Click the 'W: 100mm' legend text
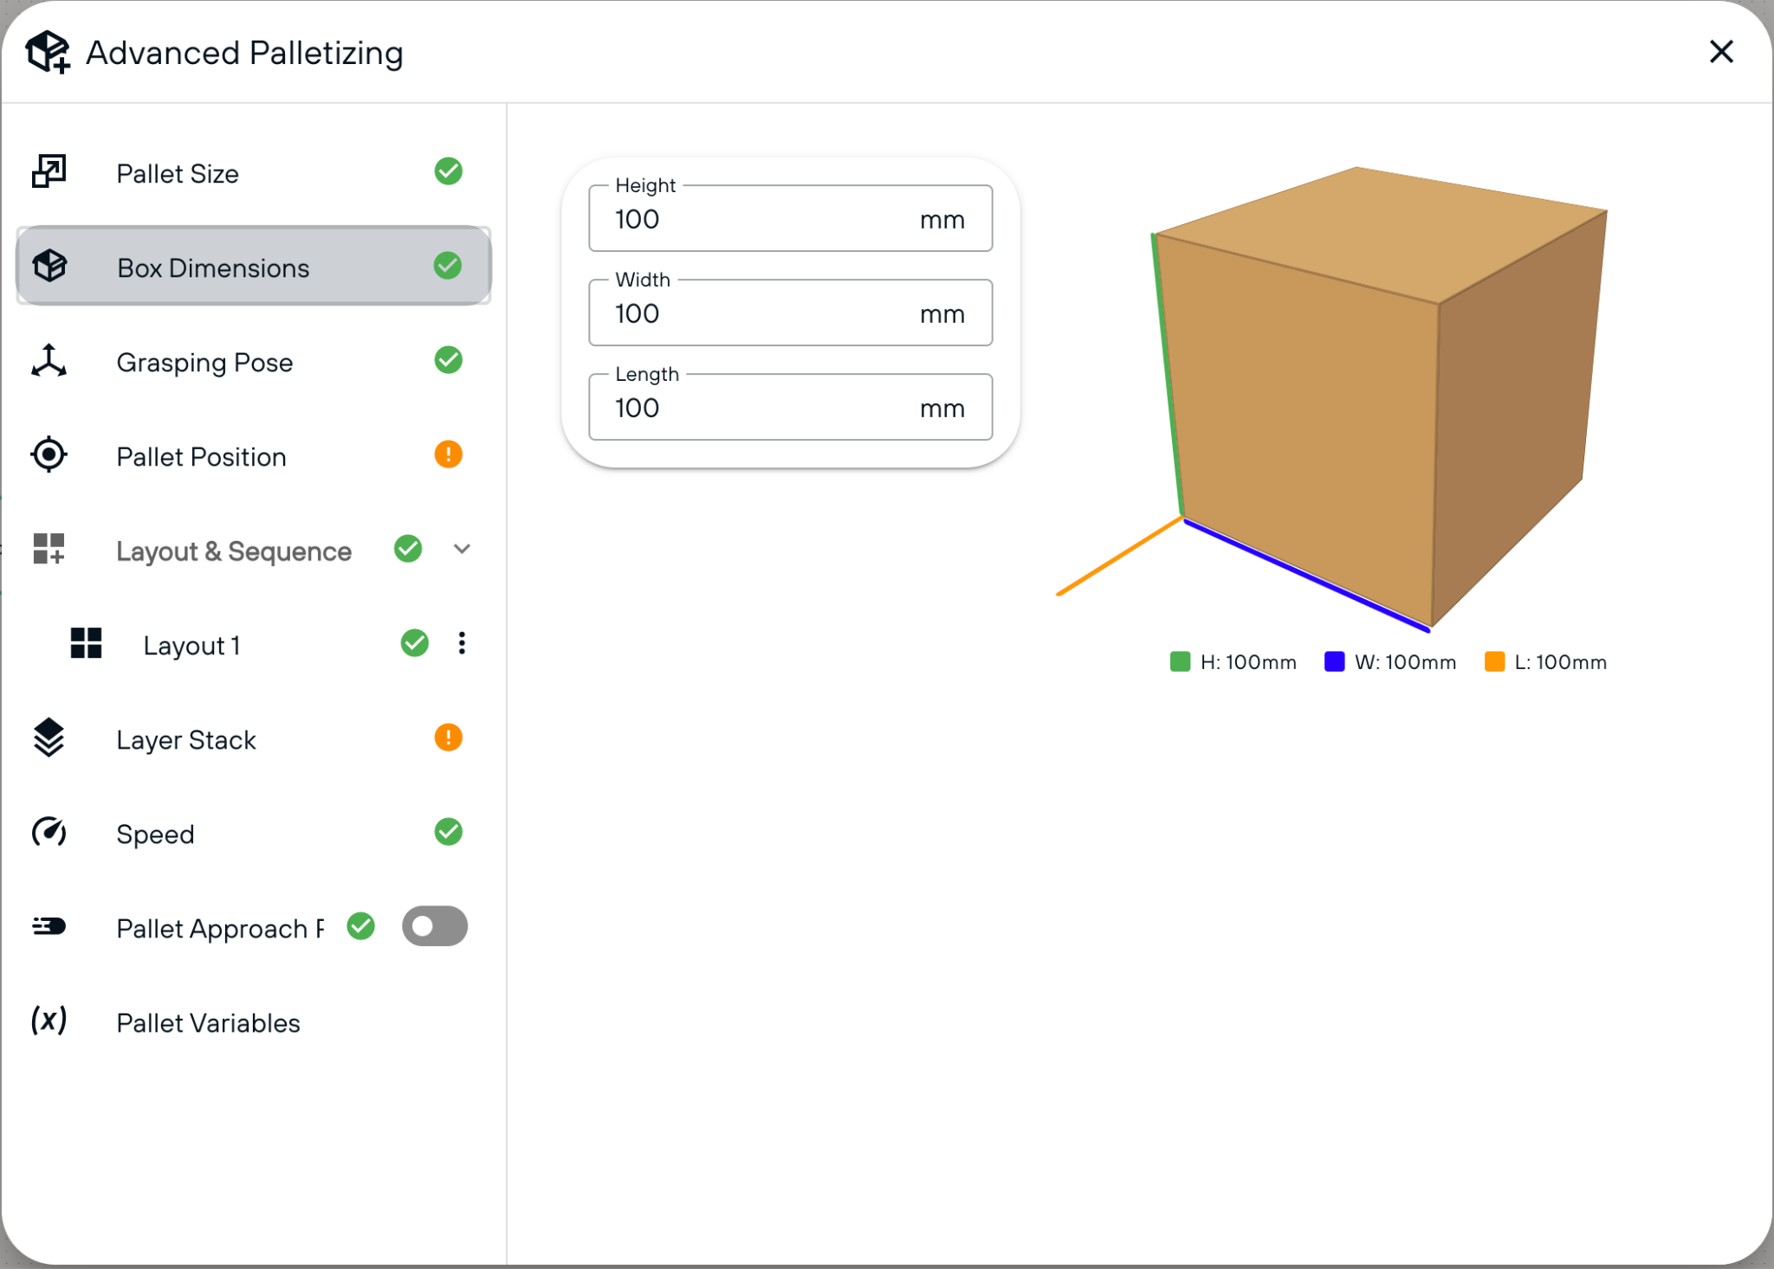This screenshot has width=1774, height=1269. pos(1405,662)
